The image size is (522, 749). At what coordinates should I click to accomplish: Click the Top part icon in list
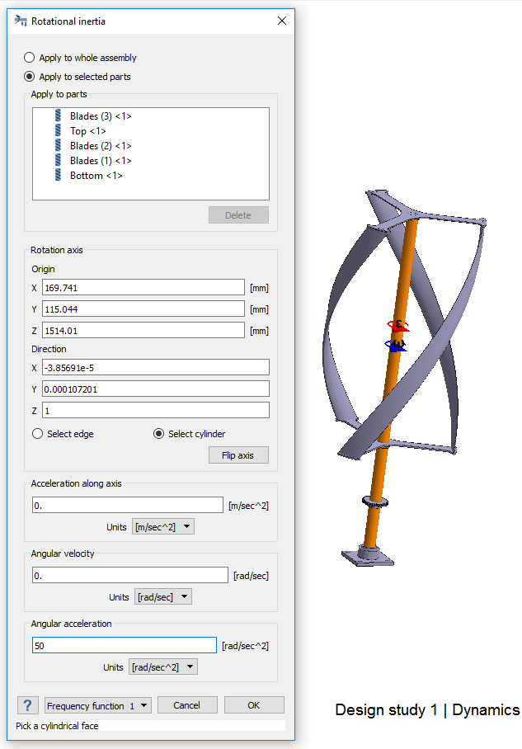pyautogui.click(x=59, y=131)
